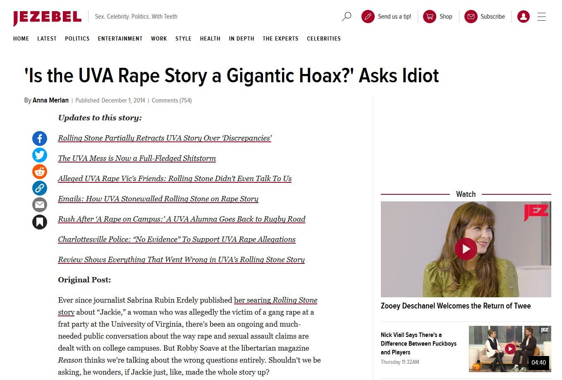Viewport: 562px width, 380px height.
Task: Open 'Review Shows Everything That Went Wrong' link
Action: 181,260
